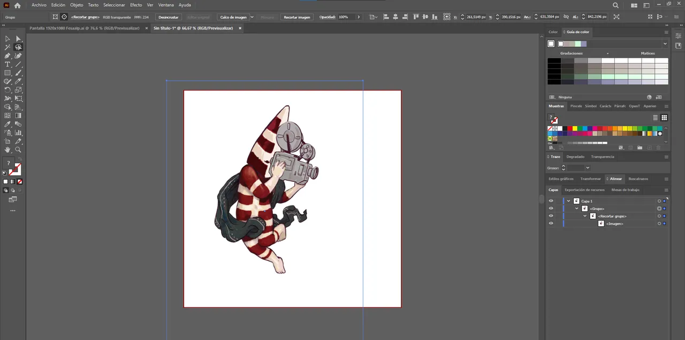Click the Recortar imagen button
Screen dimensions: 685x340
coord(297,17)
